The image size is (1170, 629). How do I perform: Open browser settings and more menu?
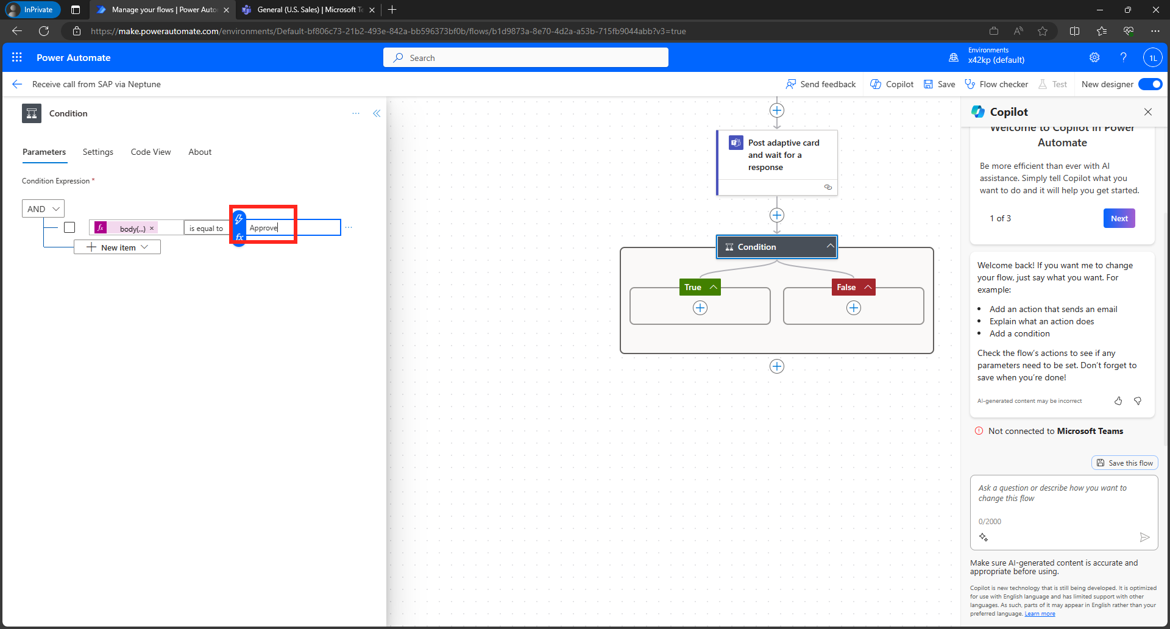1155,31
